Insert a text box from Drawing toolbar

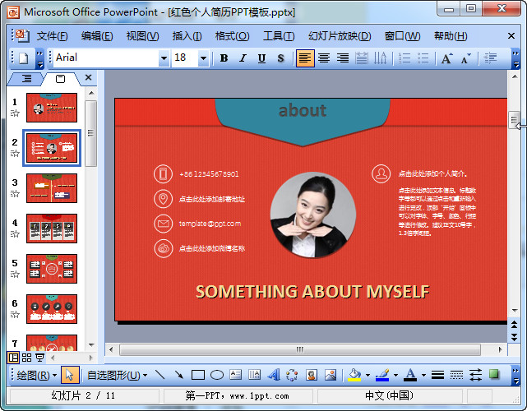click(x=236, y=375)
